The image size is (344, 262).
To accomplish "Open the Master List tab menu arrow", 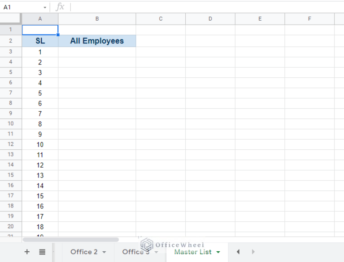I will pyautogui.click(x=218, y=252).
